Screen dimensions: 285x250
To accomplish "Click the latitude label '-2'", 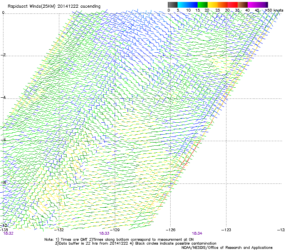I will tap(3, 55).
